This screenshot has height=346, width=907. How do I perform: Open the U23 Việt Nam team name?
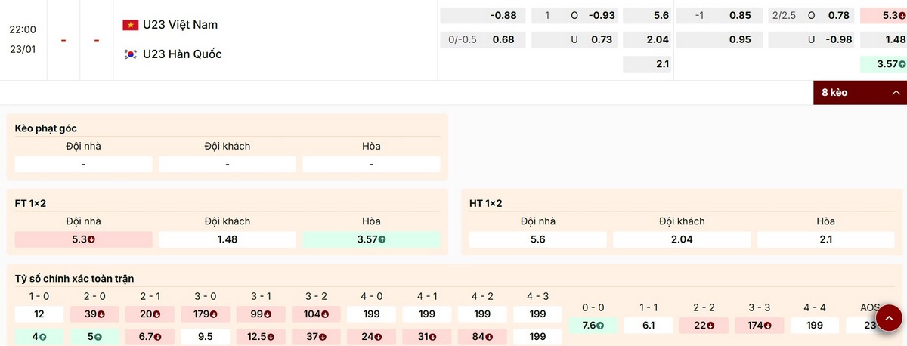[180, 25]
